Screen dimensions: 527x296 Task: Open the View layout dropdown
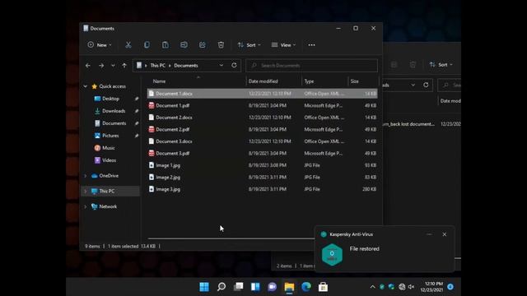click(x=283, y=45)
